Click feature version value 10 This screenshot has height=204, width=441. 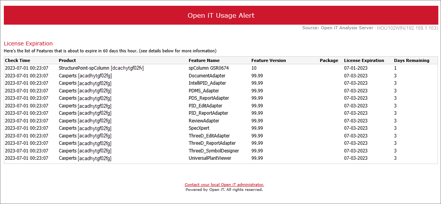coord(254,68)
